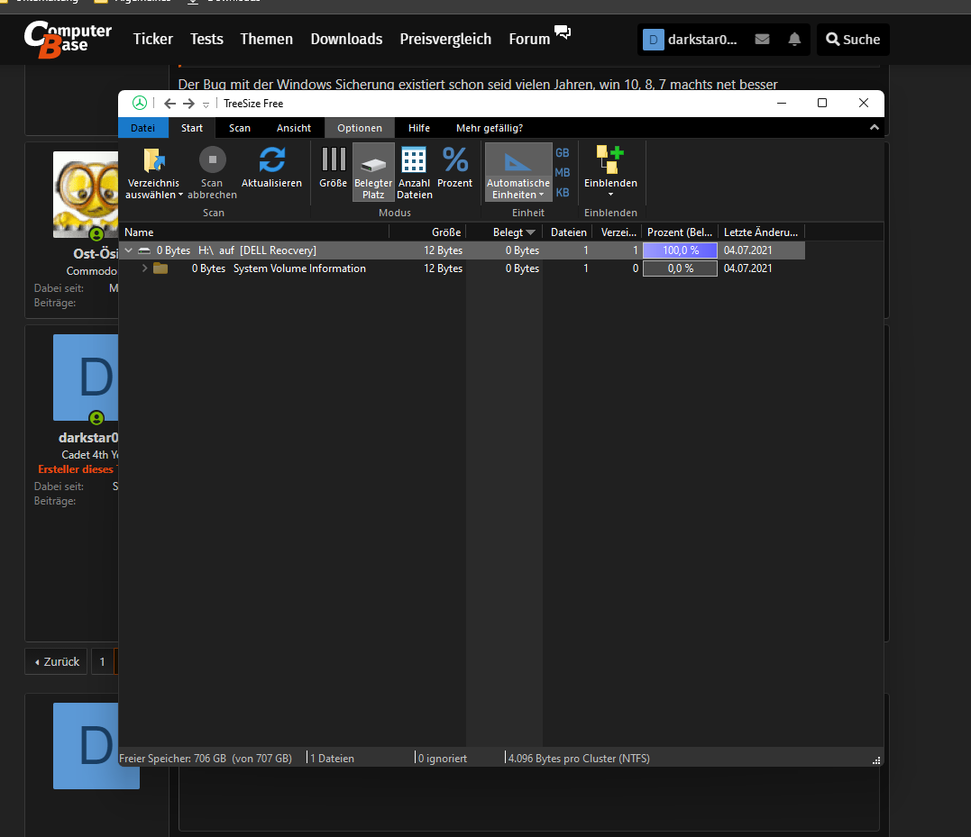
Task: Select the System Volume Information row
Action: tap(462, 268)
